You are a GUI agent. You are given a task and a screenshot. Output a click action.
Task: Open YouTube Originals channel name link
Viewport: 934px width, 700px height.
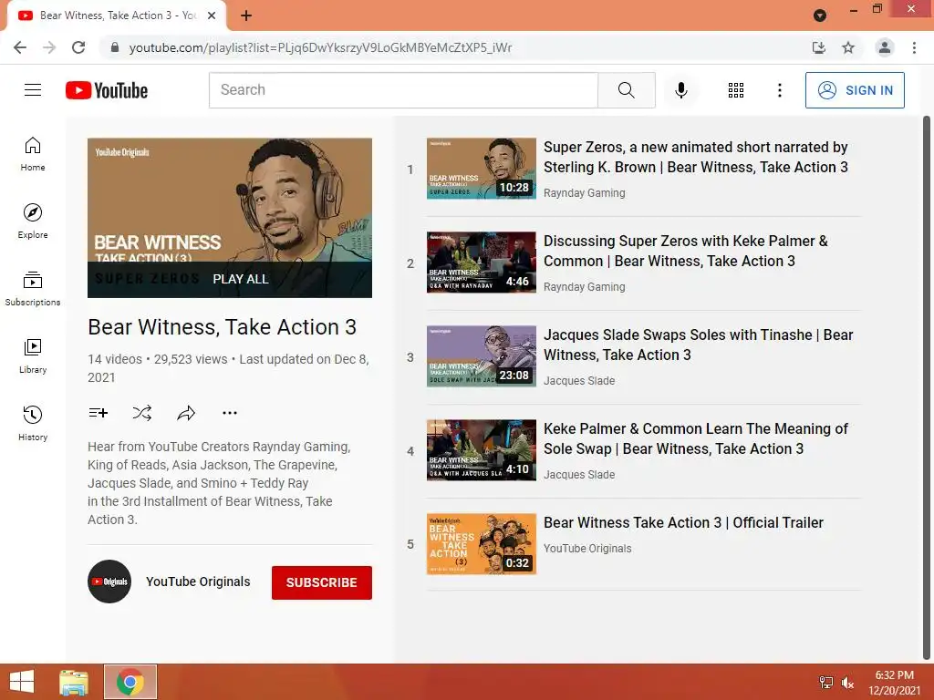pyautogui.click(x=198, y=582)
